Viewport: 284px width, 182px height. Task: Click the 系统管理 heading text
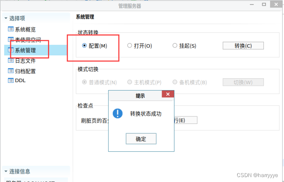[x=85, y=17]
